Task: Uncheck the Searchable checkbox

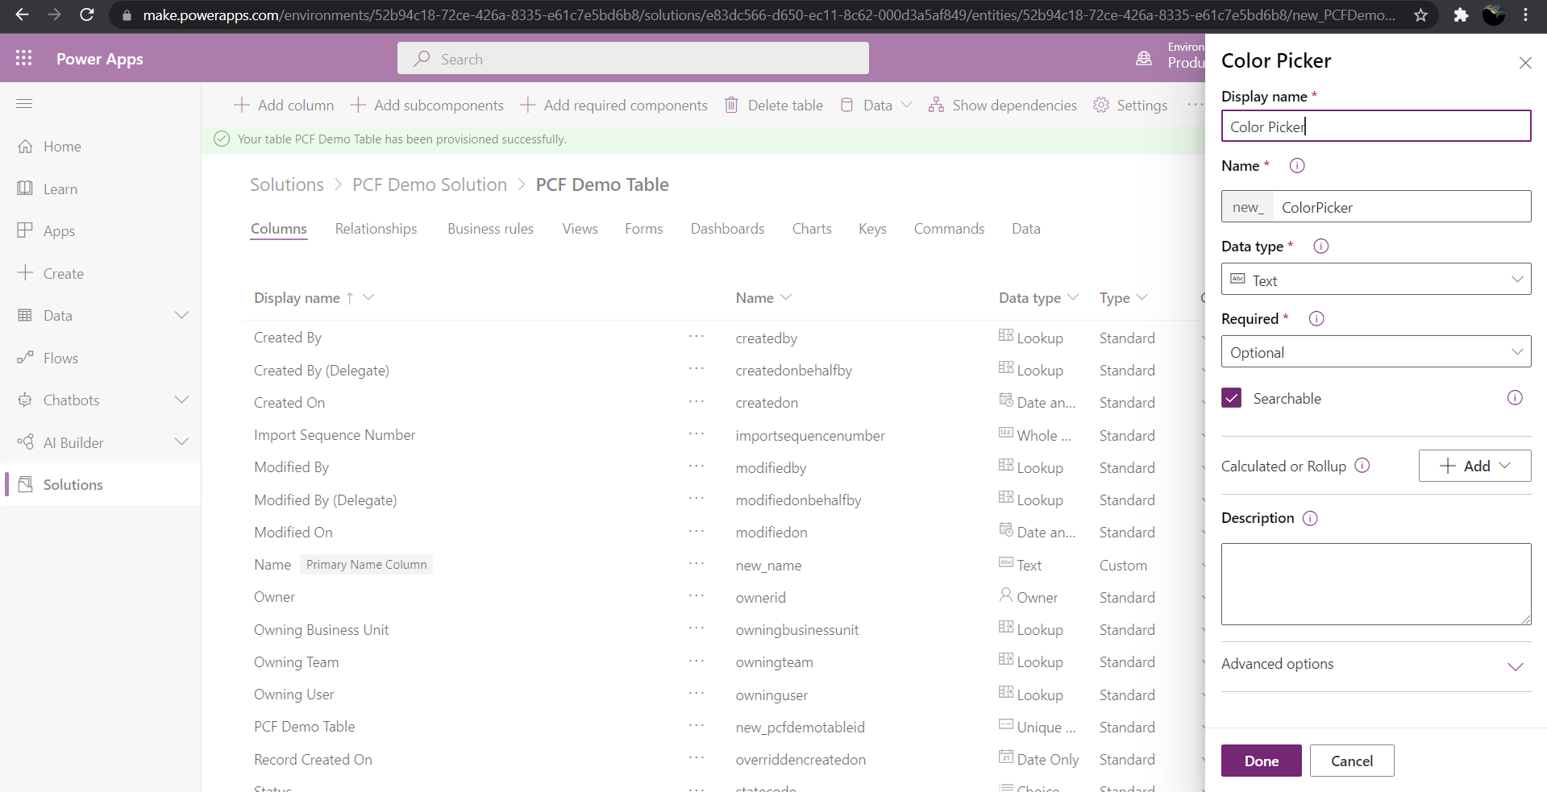Action: point(1231,398)
